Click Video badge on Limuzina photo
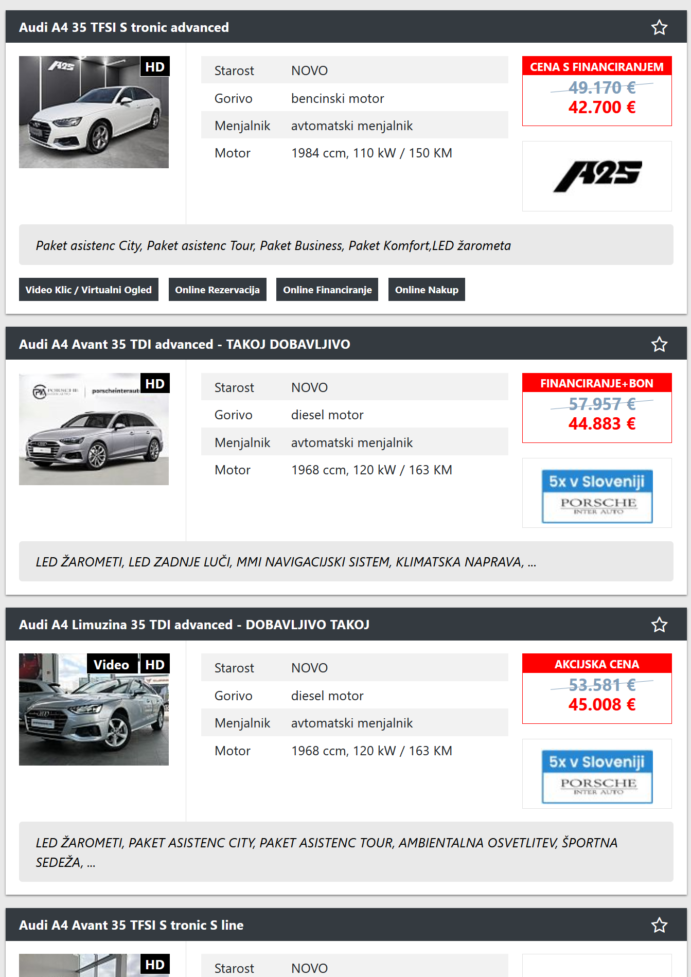The image size is (691, 977). (x=112, y=664)
